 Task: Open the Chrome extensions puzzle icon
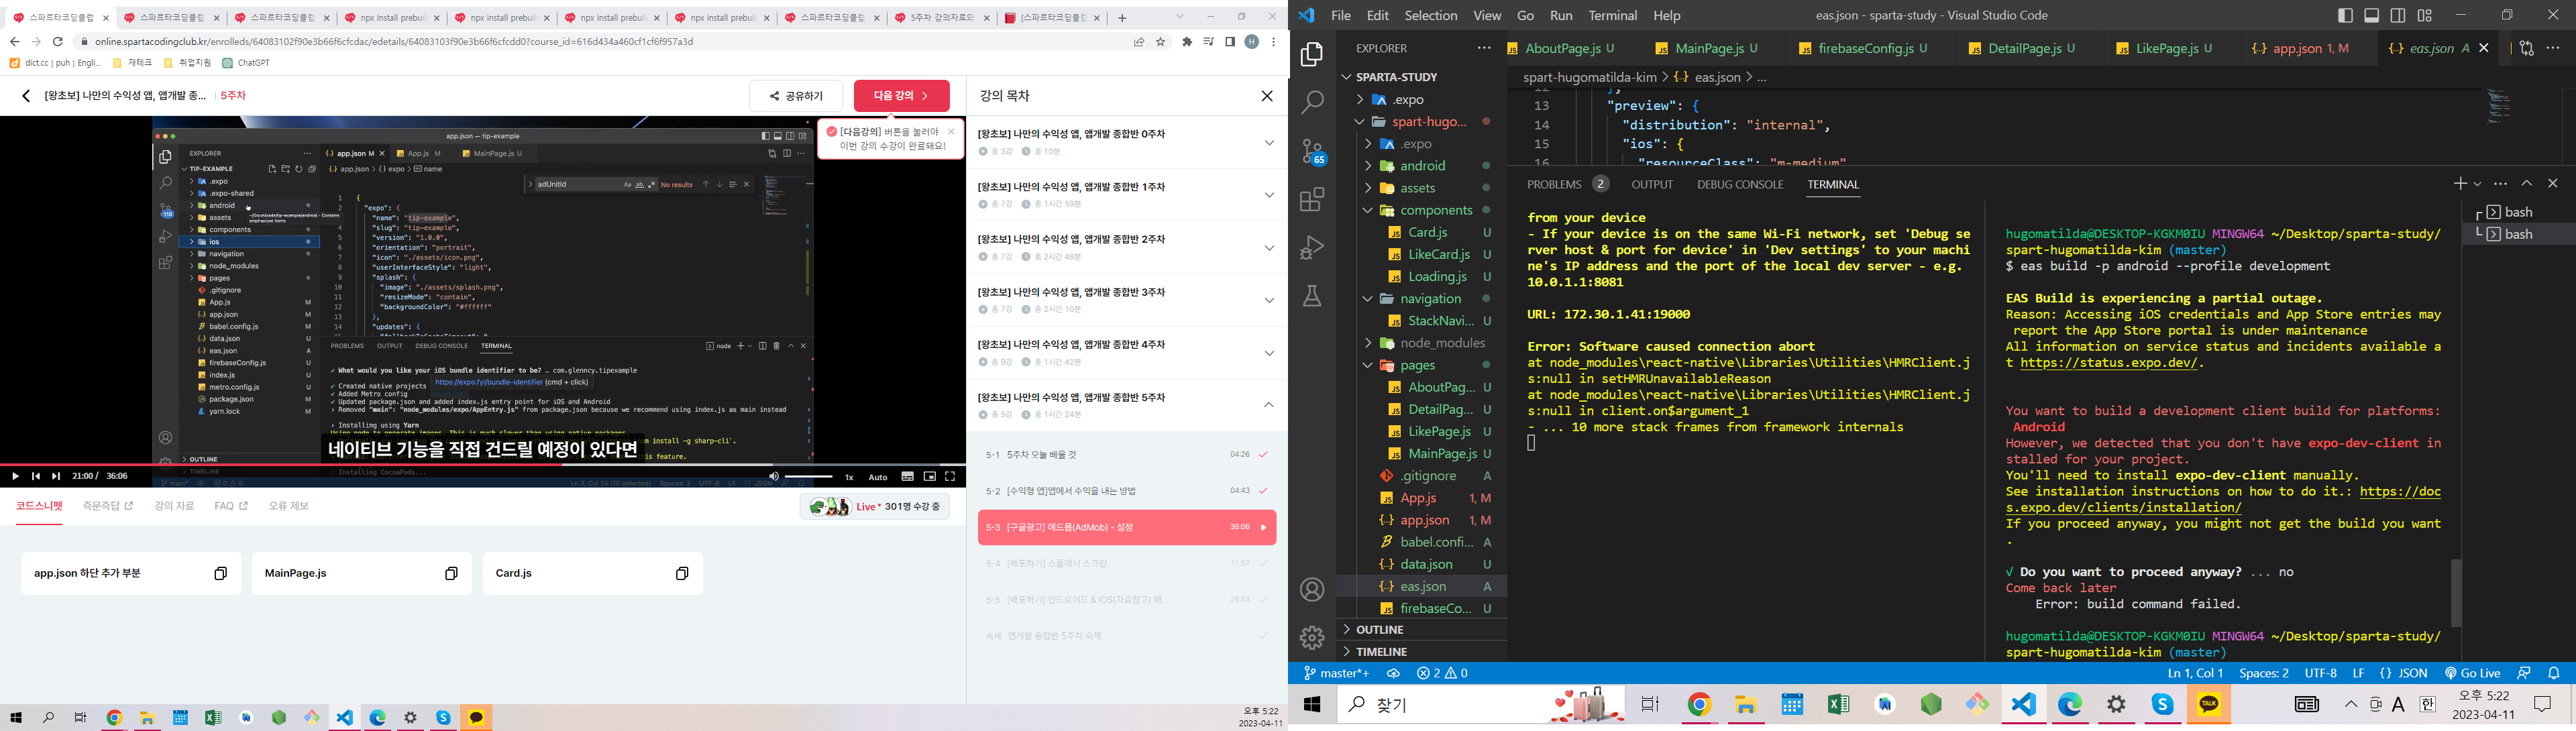(1187, 42)
